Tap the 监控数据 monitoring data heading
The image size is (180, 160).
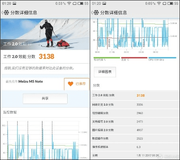[x=10, y=112]
